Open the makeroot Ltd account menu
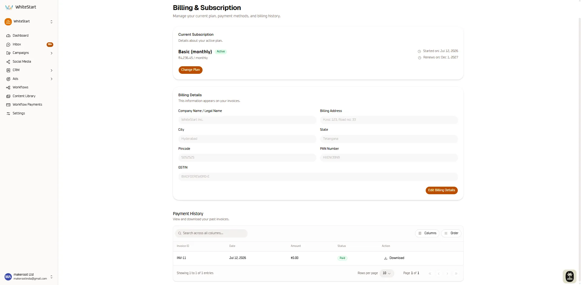Viewport: 581px width, 285px height. click(x=29, y=277)
